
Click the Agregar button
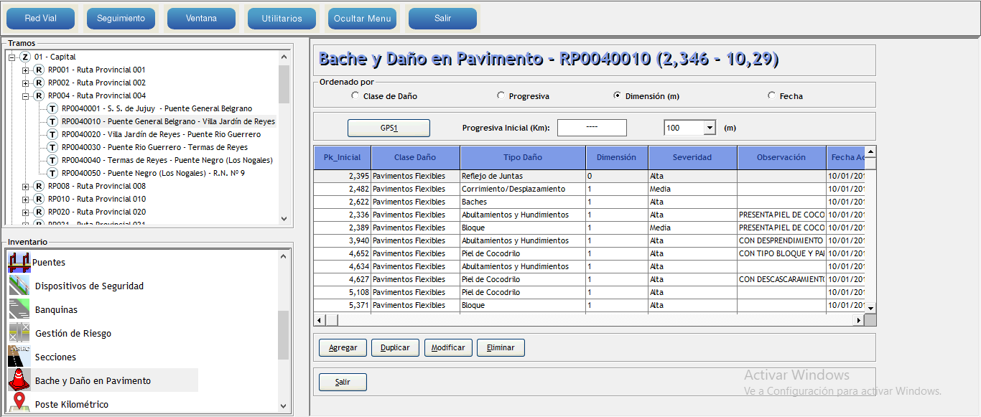[x=343, y=347]
